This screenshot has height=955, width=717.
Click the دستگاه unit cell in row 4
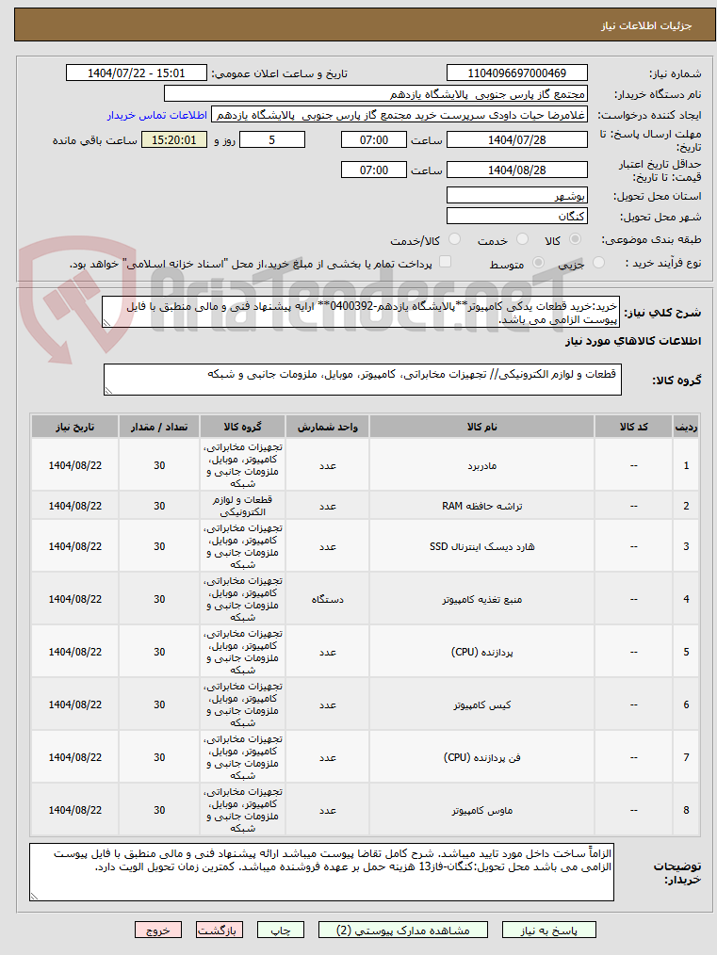tap(328, 599)
